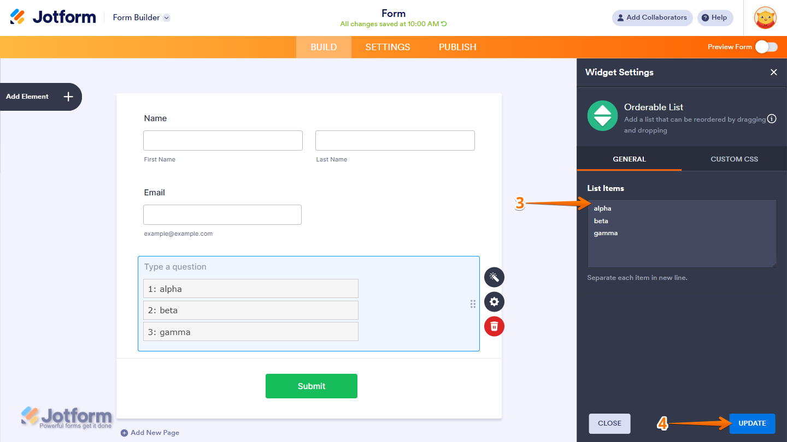
Task: Click the 'Type a question' placeholder
Action: click(x=175, y=267)
